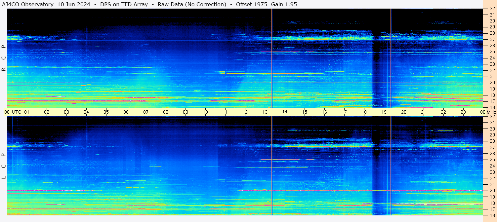Click the 16 hour label on the UTC time axis

324,112
